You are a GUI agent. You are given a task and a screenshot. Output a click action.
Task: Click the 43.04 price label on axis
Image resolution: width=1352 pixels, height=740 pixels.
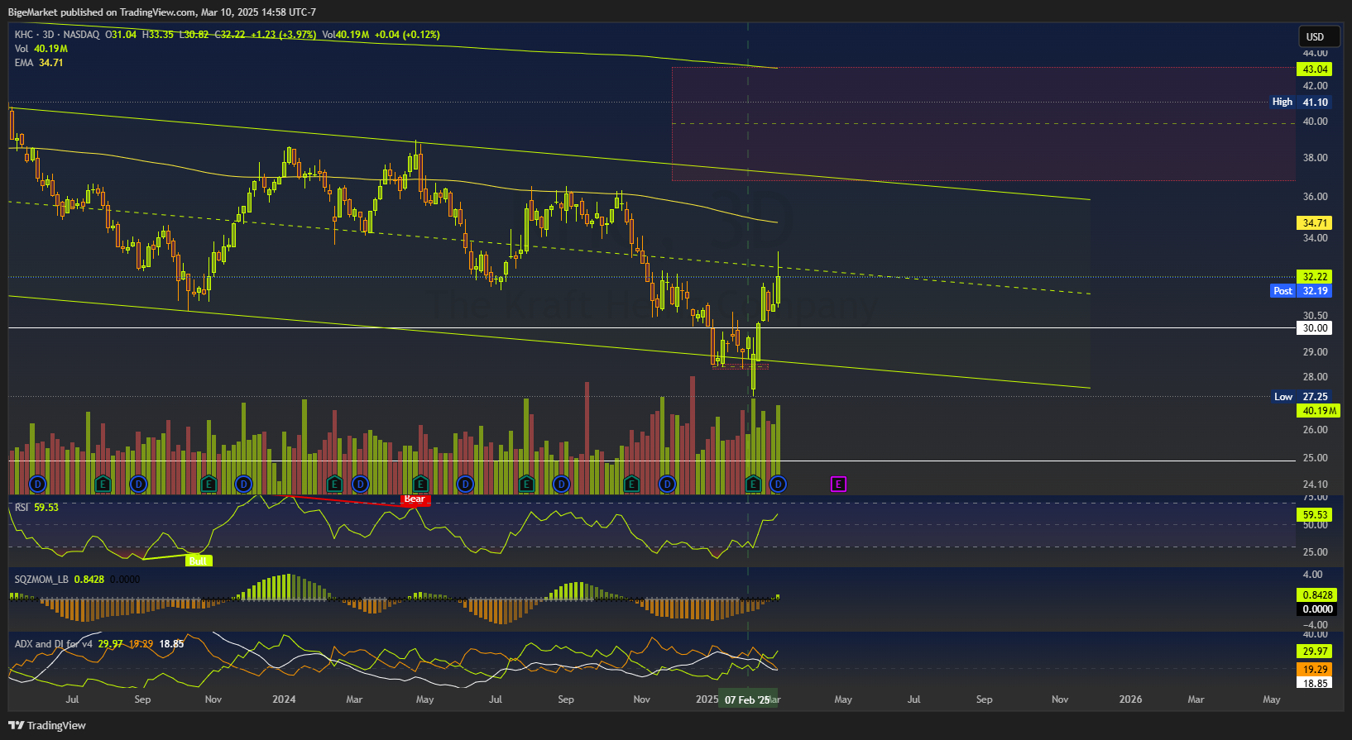click(1315, 69)
